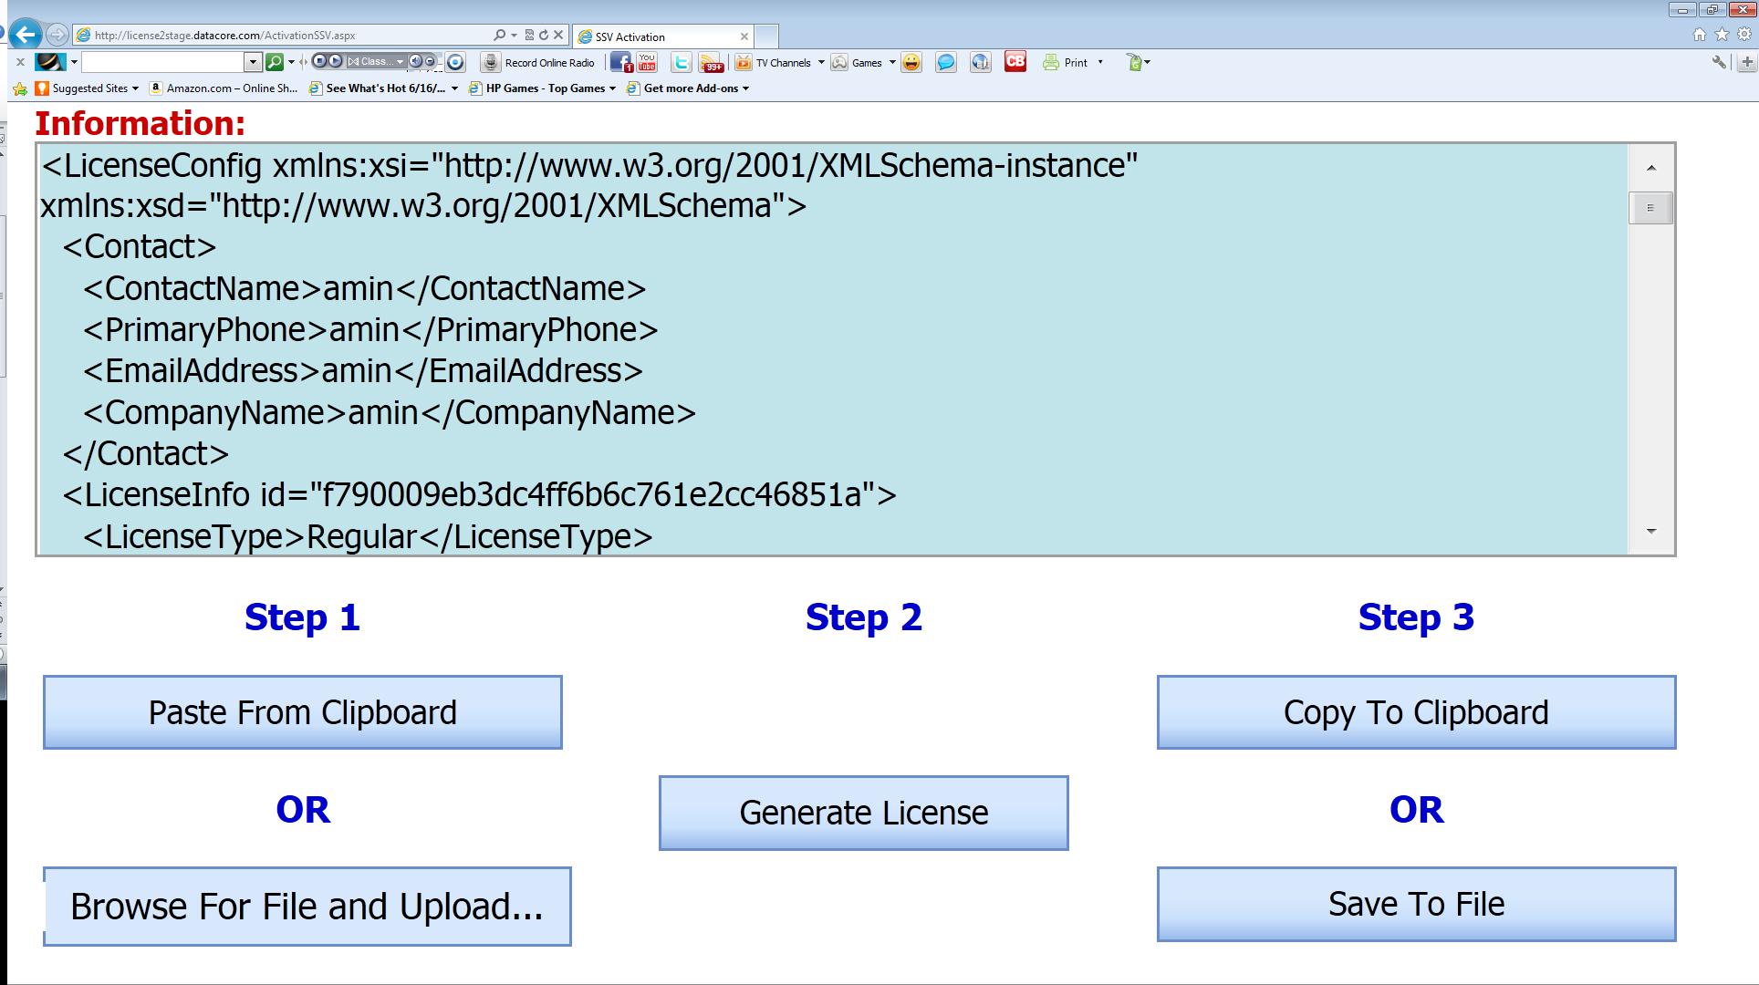Open the Print dropdown arrow
Viewport: 1759px width, 985px height.
coord(1099,63)
